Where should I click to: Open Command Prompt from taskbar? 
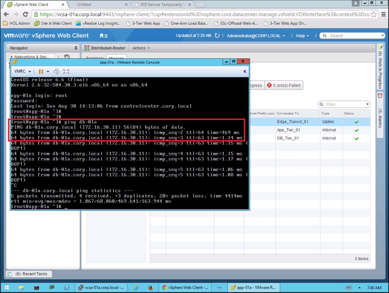(37, 287)
